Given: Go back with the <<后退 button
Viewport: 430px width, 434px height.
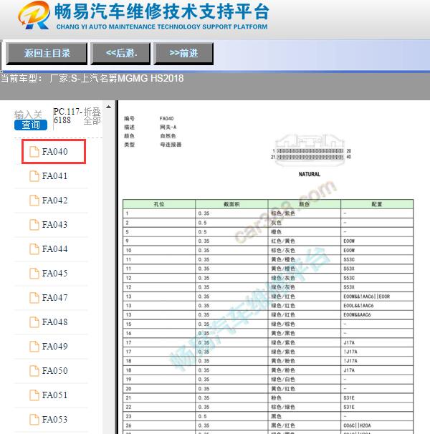Looking at the screenshot, I should (x=120, y=54).
